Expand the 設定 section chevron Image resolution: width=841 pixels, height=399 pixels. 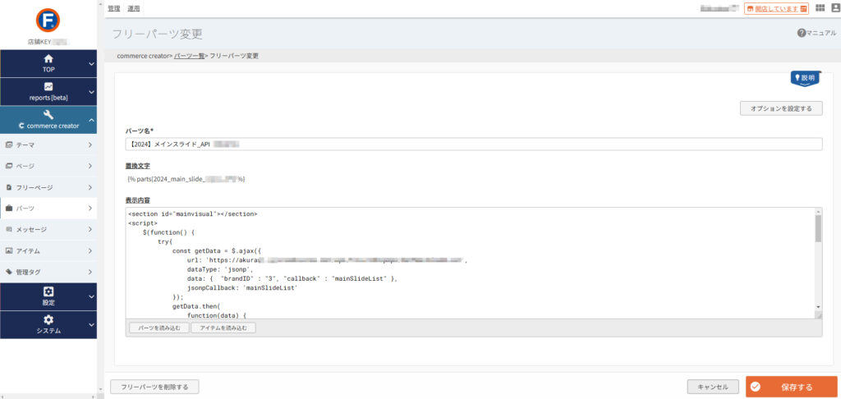click(x=91, y=296)
